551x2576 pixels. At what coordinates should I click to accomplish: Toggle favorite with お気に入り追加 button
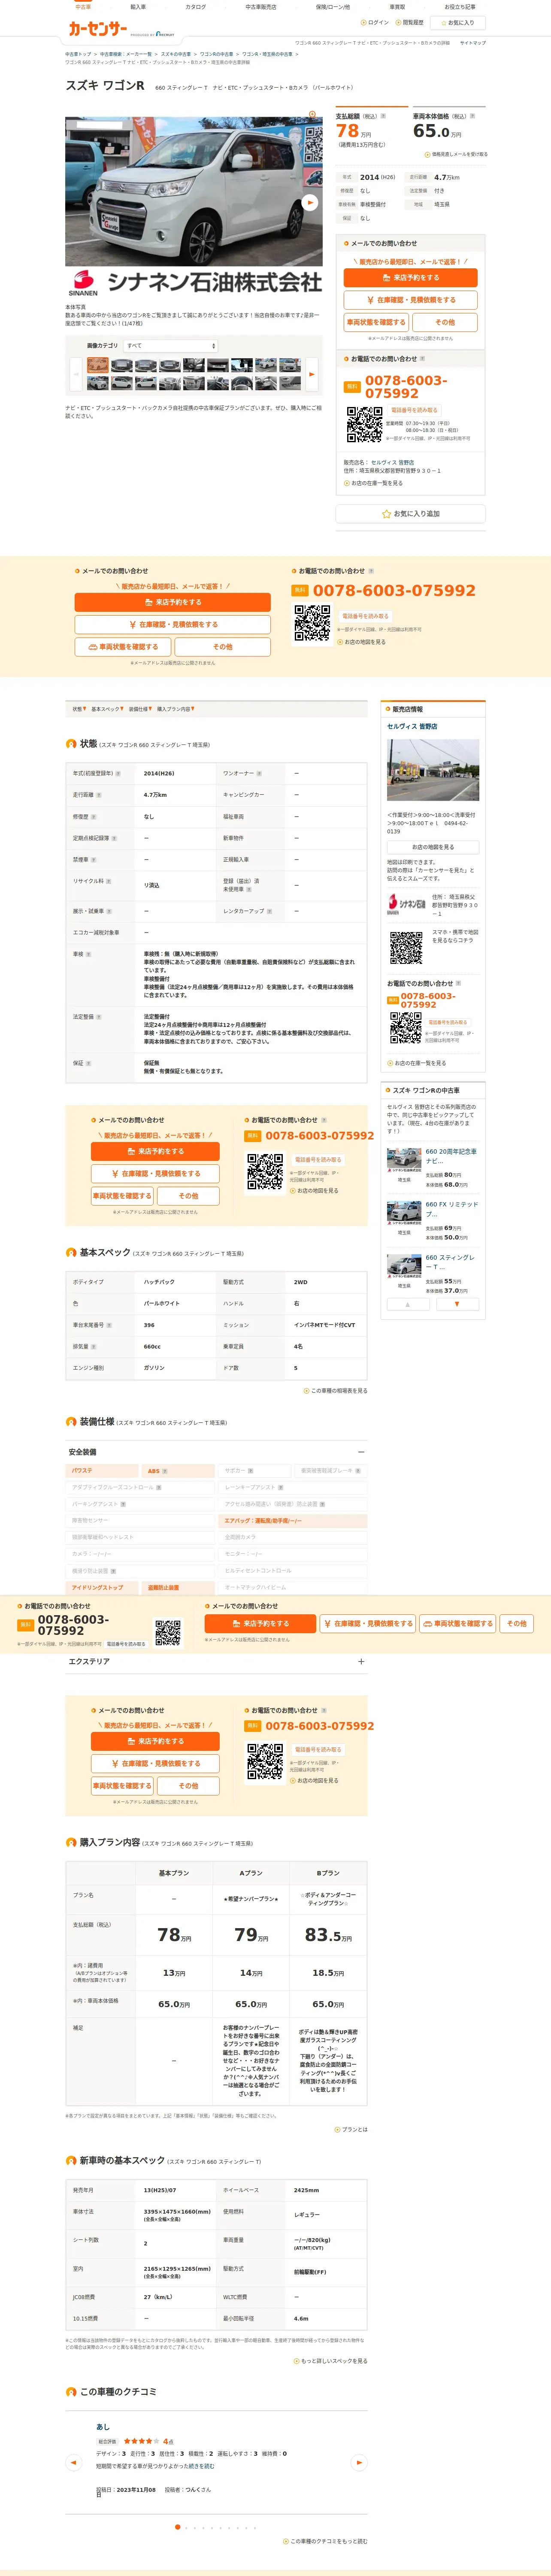pyautogui.click(x=411, y=514)
